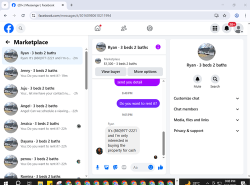Expand Customize chat section
The height and width of the screenshot is (185, 250).
206,98
